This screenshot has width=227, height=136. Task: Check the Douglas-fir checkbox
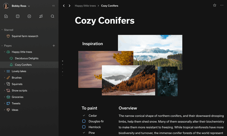(x=84, y=121)
